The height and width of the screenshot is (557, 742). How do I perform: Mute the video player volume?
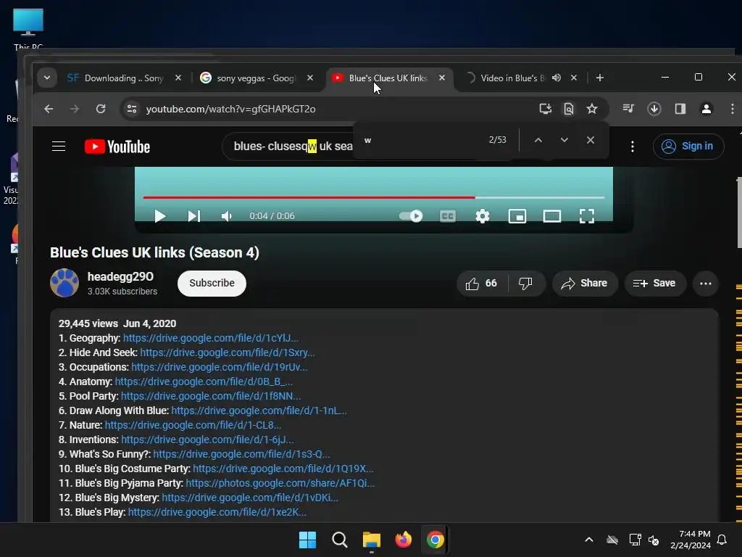point(227,216)
